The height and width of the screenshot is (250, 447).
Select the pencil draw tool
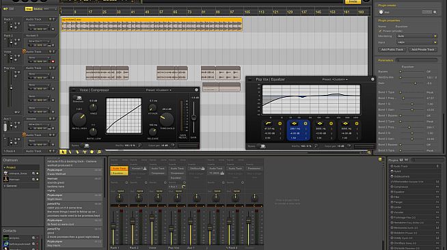pos(70,152)
